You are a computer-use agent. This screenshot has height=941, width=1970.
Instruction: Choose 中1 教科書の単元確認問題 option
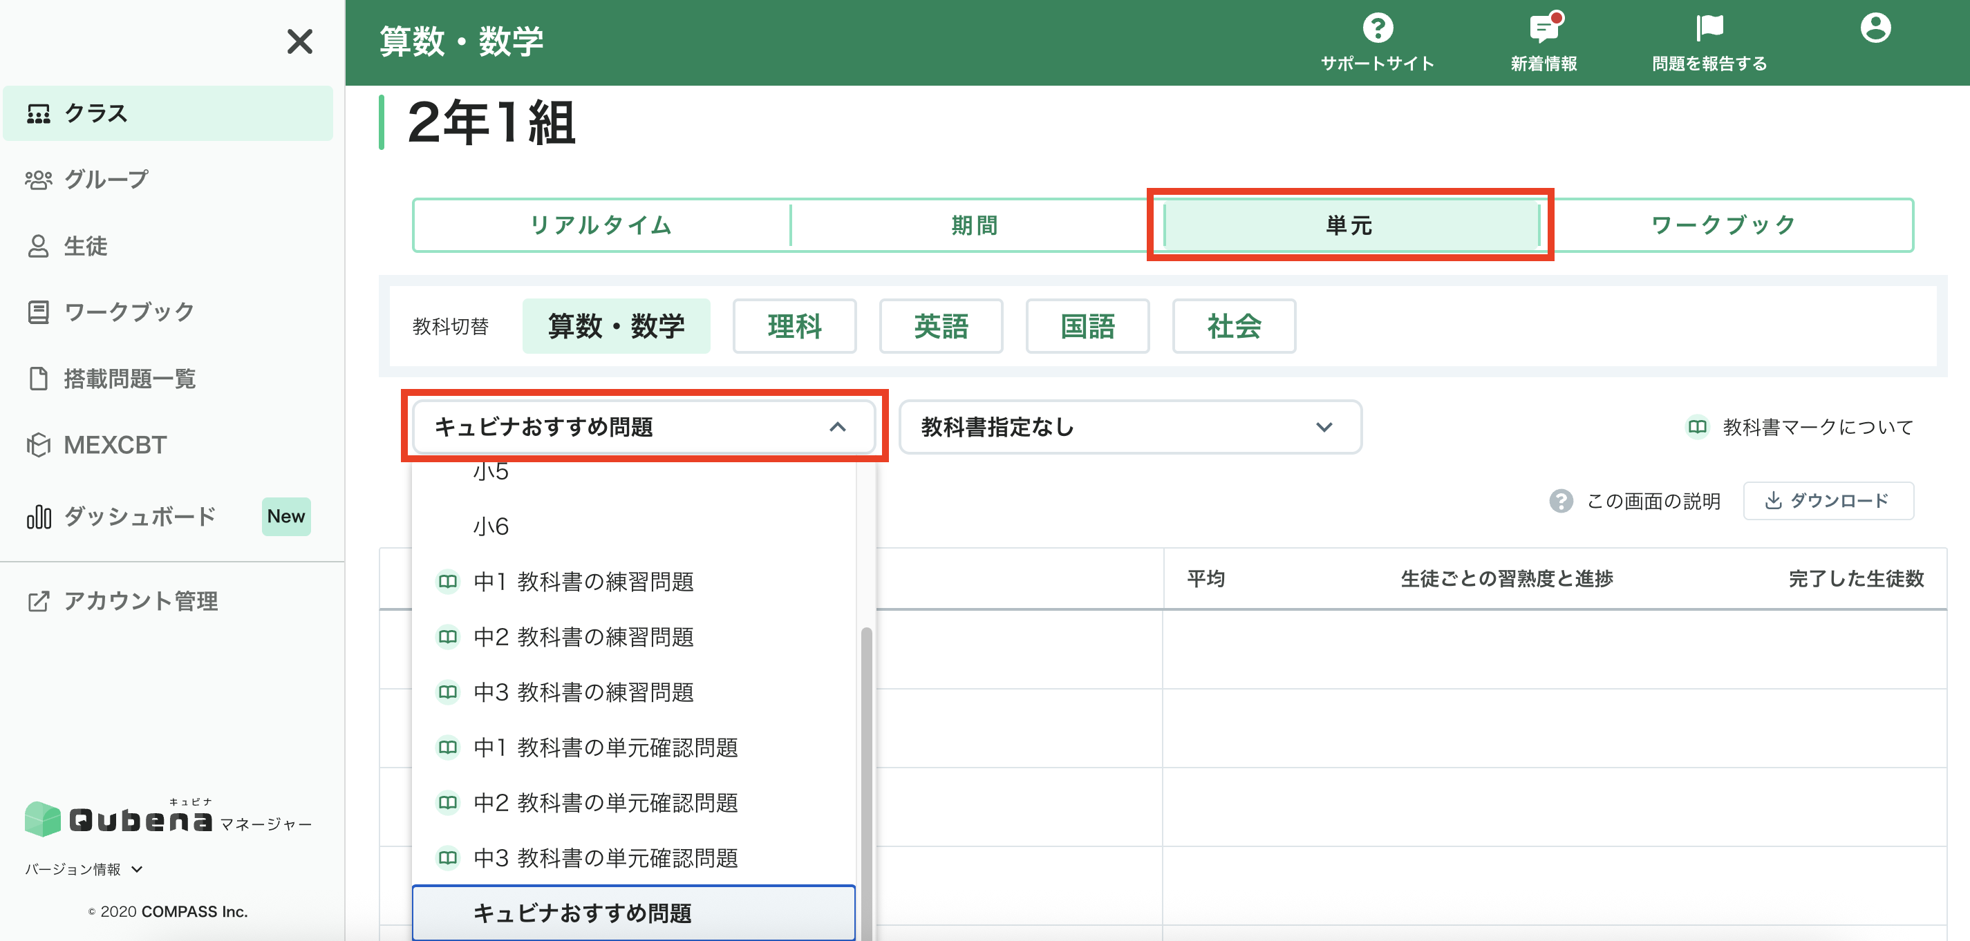[633, 748]
